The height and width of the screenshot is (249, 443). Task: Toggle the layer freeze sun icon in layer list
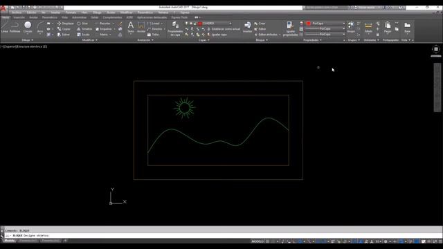click(191, 24)
